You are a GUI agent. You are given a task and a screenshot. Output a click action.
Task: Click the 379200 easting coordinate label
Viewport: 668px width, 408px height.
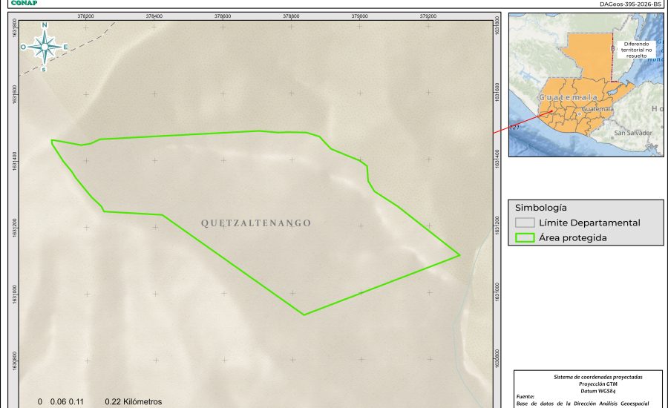pyautogui.click(x=428, y=15)
